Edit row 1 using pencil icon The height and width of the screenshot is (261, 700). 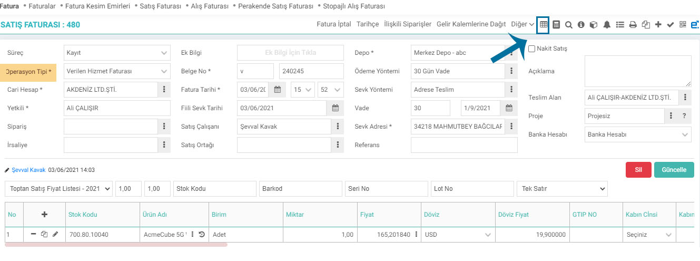pos(55,234)
